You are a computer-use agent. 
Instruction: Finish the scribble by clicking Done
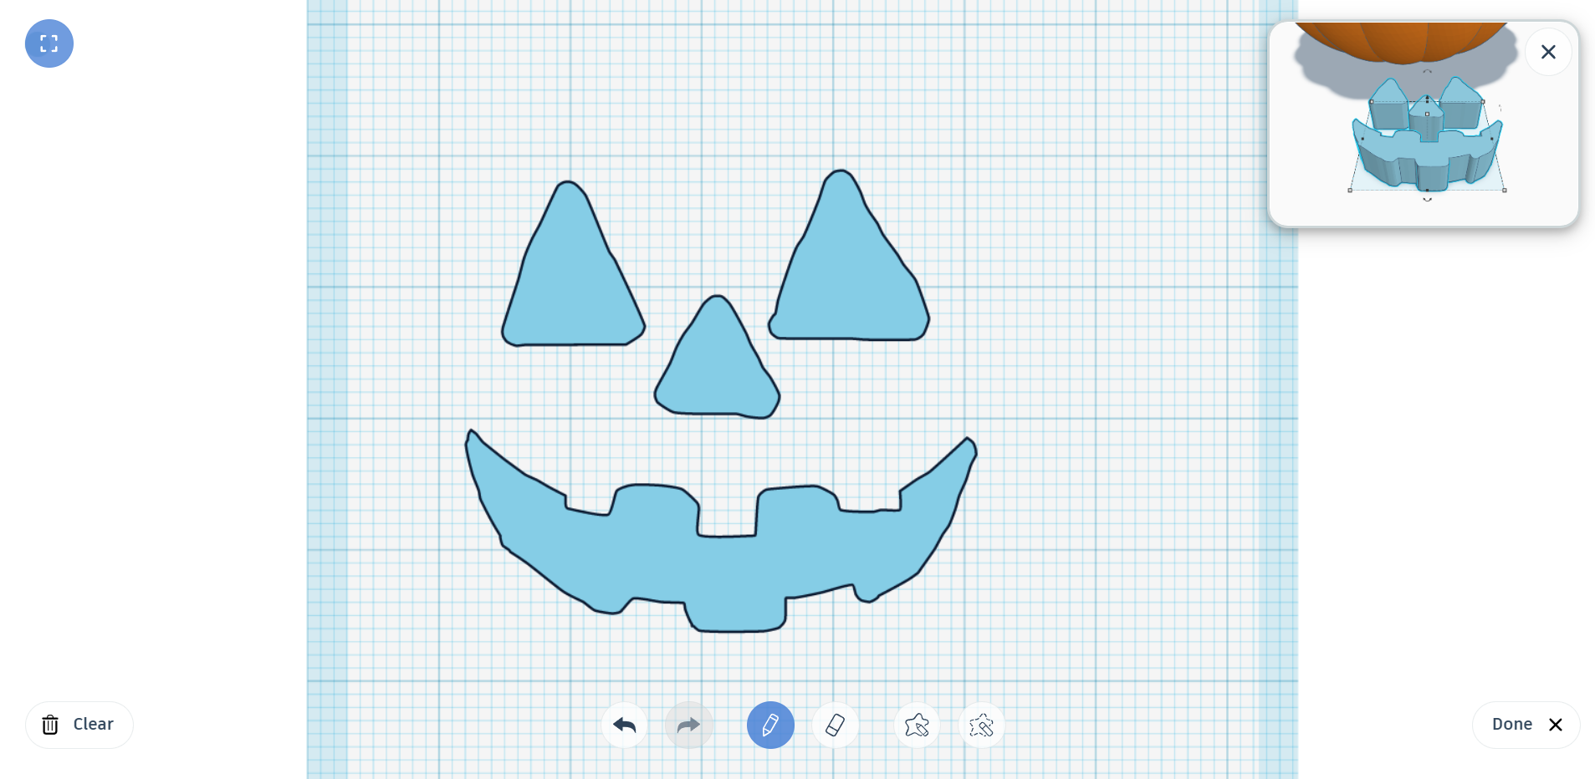tap(1511, 724)
